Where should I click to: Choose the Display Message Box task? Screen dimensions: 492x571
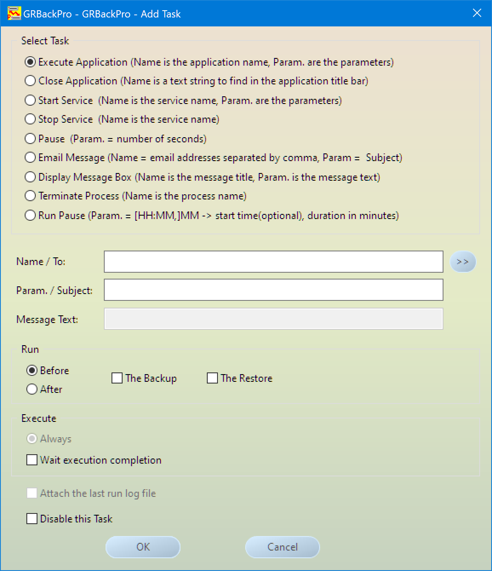30,177
